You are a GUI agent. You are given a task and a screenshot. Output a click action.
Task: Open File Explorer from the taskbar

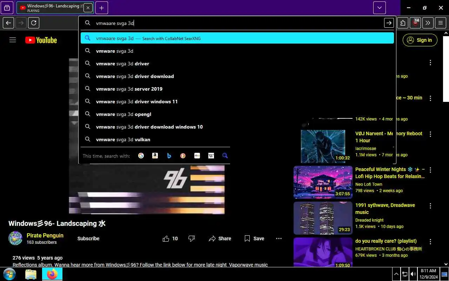pyautogui.click(x=31, y=274)
